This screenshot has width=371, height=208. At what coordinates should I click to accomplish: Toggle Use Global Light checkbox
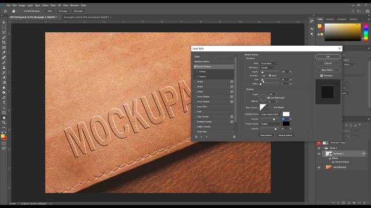click(x=268, y=98)
